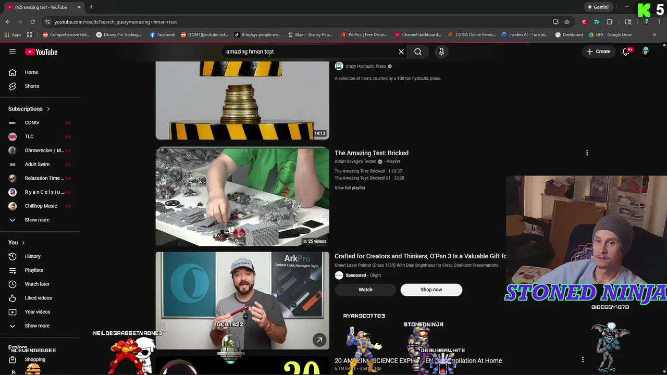Open History in the sidebar
Screen dimensions: 667x375
point(32,256)
